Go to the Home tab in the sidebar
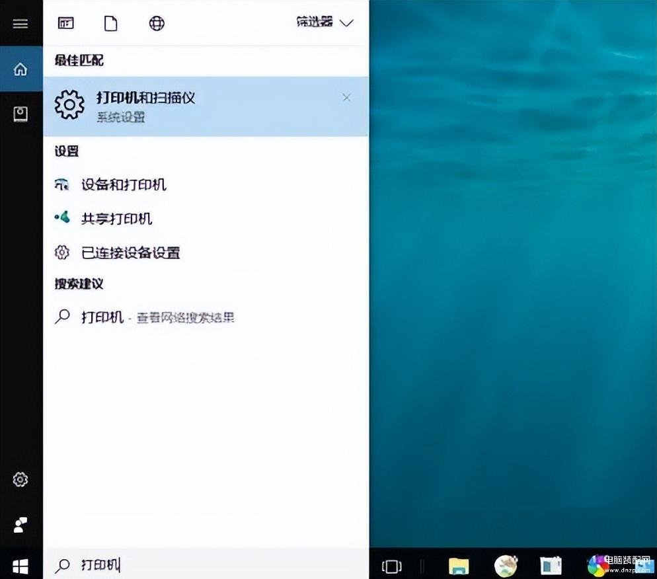657x579 pixels. [20, 69]
